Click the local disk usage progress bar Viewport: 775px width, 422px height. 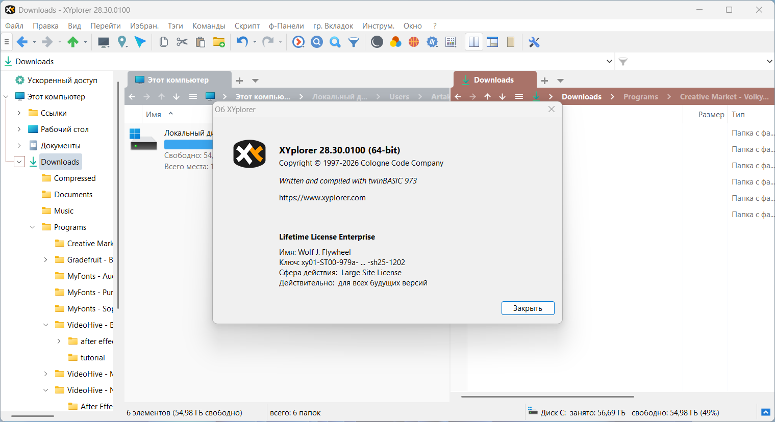click(188, 144)
